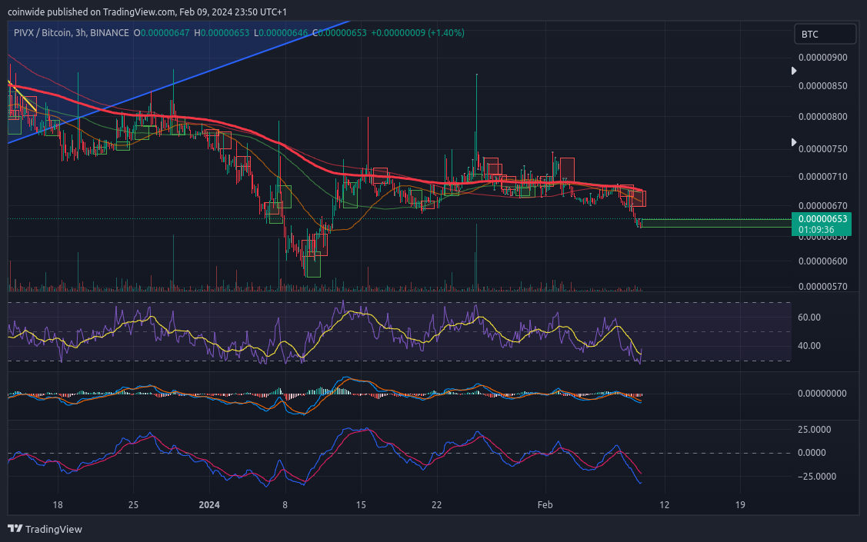Click the 0.00000670 price axis label
867x542 pixels.
[823, 206]
